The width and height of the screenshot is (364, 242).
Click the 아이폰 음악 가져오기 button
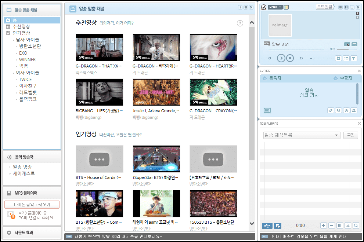tap(32, 205)
